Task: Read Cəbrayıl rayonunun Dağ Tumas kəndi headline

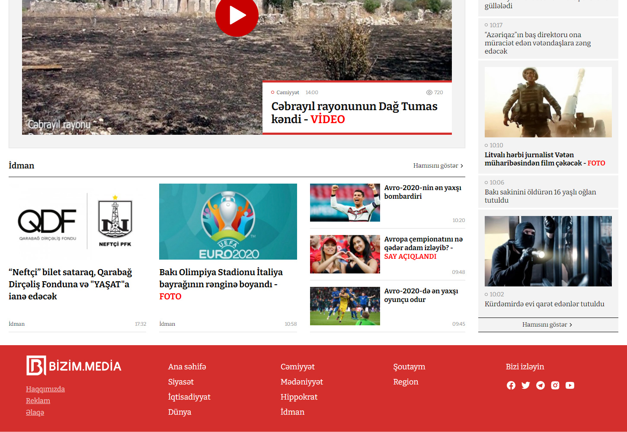Action: 354,113
